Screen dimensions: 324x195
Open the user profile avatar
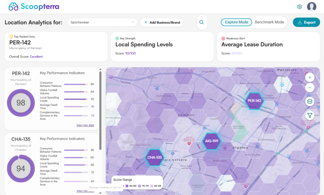(x=311, y=6)
